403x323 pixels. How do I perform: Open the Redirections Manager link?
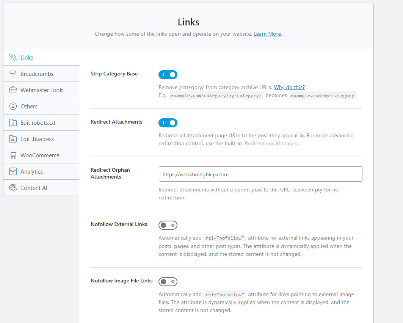[271, 143]
